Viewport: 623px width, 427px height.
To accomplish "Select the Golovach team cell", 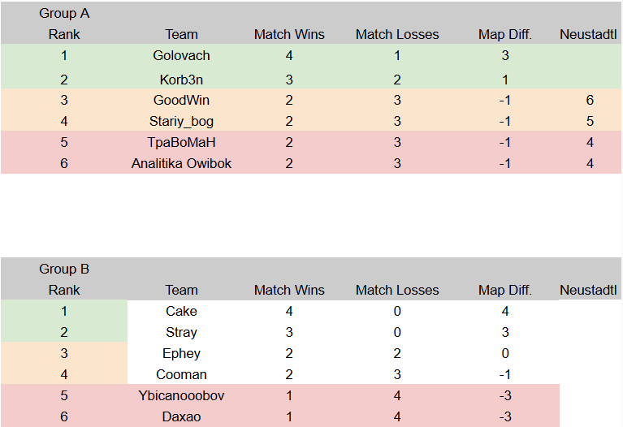I will click(181, 56).
